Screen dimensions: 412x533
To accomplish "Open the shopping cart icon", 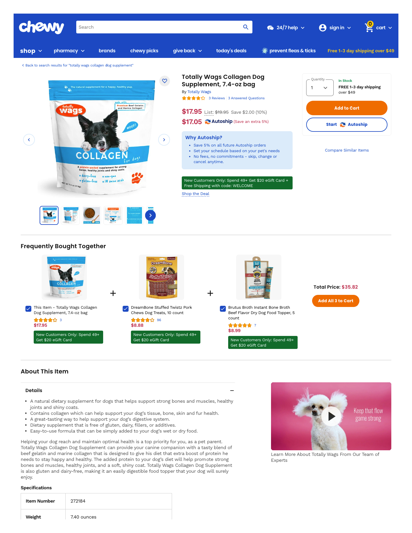I will [369, 27].
